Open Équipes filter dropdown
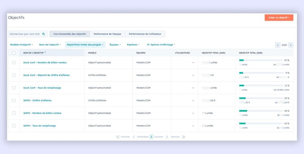 pyautogui.click(x=115, y=45)
